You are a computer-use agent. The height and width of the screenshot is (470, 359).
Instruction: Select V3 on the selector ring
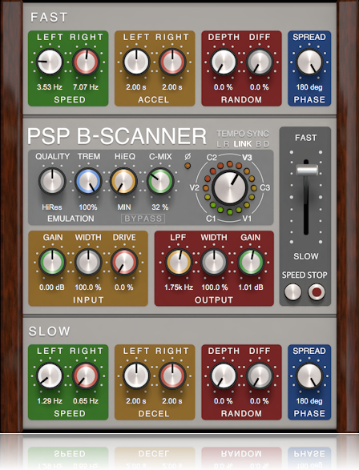tap(247, 158)
